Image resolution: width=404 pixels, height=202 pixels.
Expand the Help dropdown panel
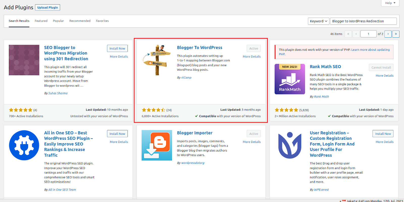pyautogui.click(x=390, y=3)
